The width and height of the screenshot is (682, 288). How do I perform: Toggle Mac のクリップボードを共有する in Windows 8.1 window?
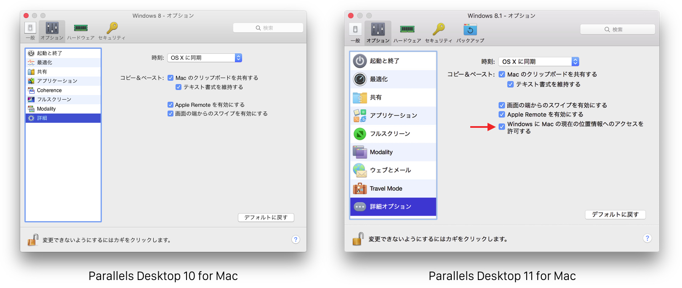[502, 74]
